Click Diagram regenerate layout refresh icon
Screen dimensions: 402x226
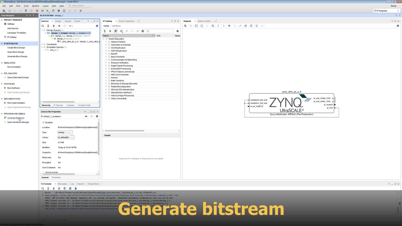tap(251, 26)
